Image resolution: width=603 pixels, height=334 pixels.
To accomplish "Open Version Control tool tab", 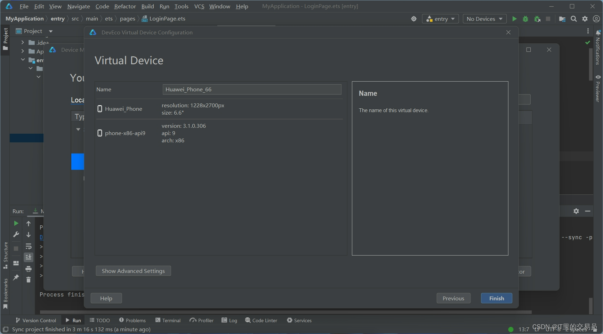I will [x=36, y=320].
